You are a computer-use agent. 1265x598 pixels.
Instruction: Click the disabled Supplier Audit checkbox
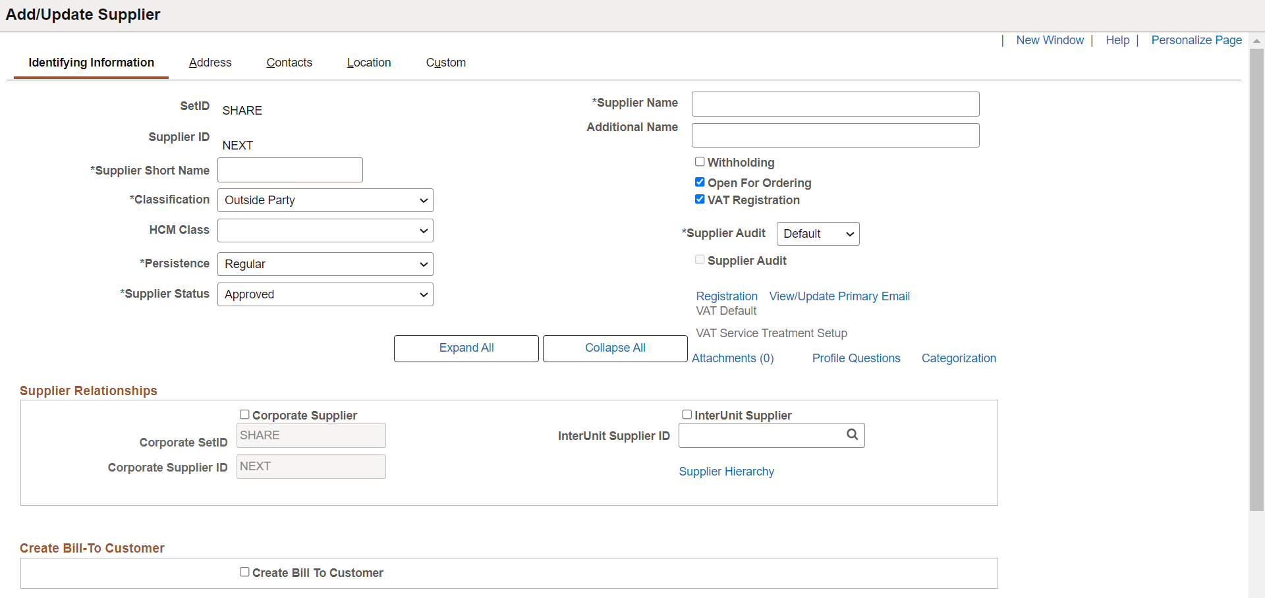coord(700,259)
